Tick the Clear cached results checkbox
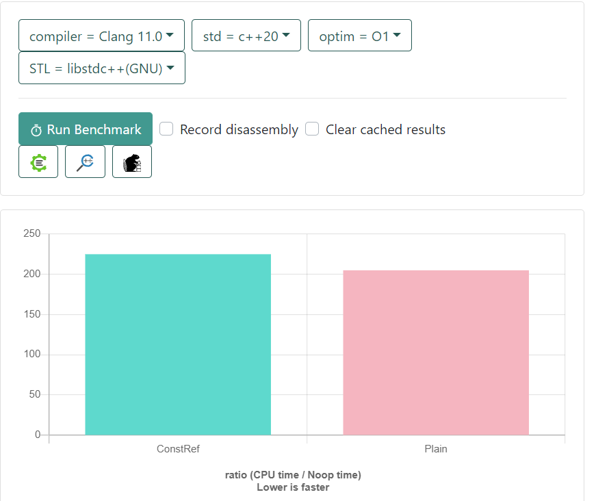The height and width of the screenshot is (501, 596). click(312, 129)
